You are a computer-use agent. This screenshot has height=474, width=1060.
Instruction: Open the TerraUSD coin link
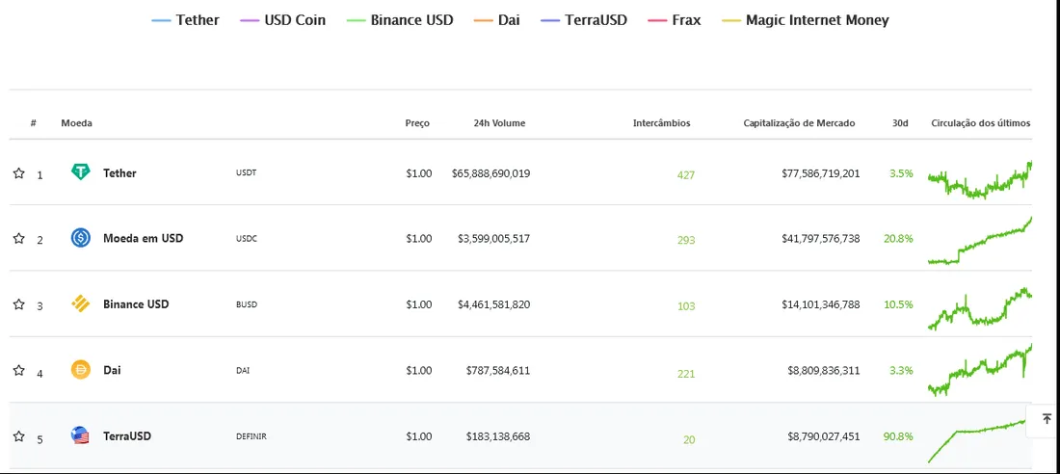tap(127, 436)
